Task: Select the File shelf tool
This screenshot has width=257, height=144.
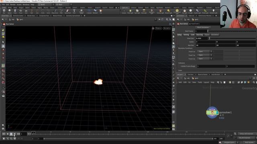Action: (x=101, y=11)
